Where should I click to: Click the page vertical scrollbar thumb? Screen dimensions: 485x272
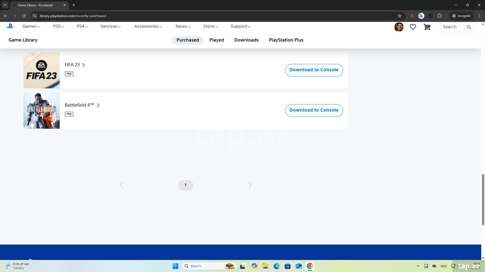[x=483, y=200]
